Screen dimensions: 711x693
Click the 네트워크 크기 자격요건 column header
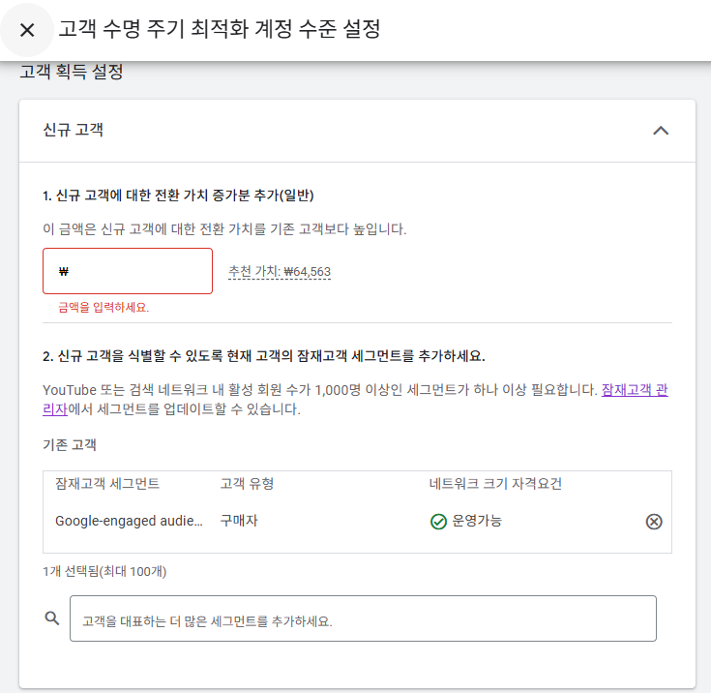pos(495,483)
